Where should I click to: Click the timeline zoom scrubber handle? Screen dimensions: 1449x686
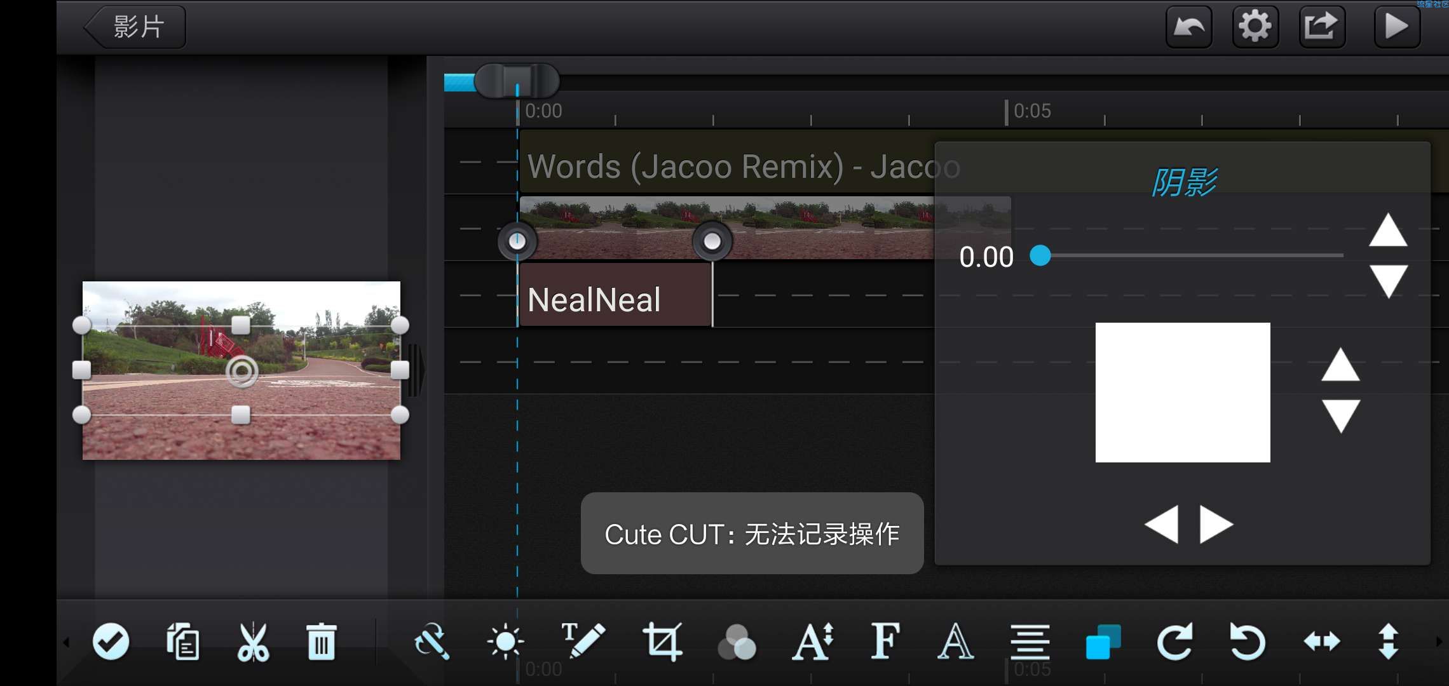(x=517, y=81)
